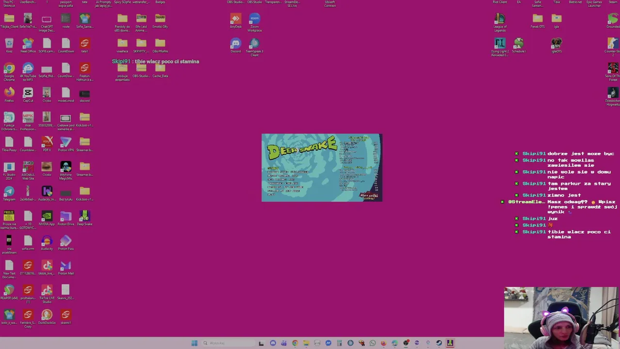Open the CapCut desktop shortcut
This screenshot has height=349, width=620.
tap(28, 95)
